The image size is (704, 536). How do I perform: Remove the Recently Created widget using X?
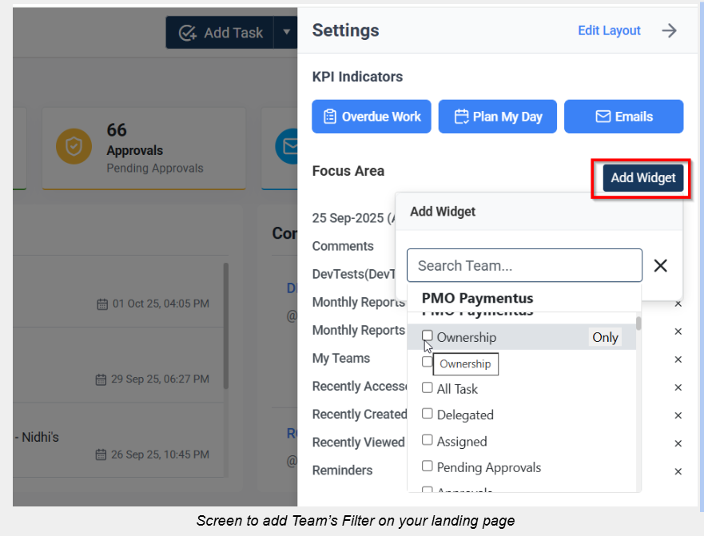tap(678, 415)
